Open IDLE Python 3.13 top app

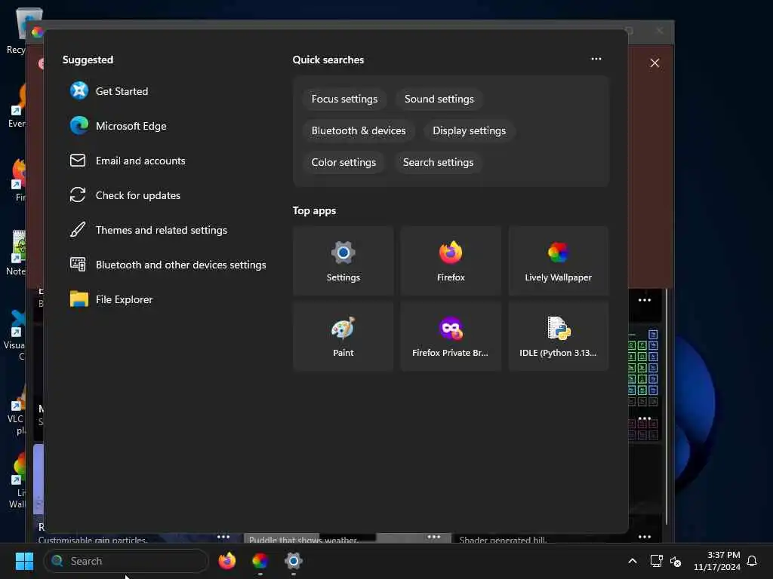[558, 336]
